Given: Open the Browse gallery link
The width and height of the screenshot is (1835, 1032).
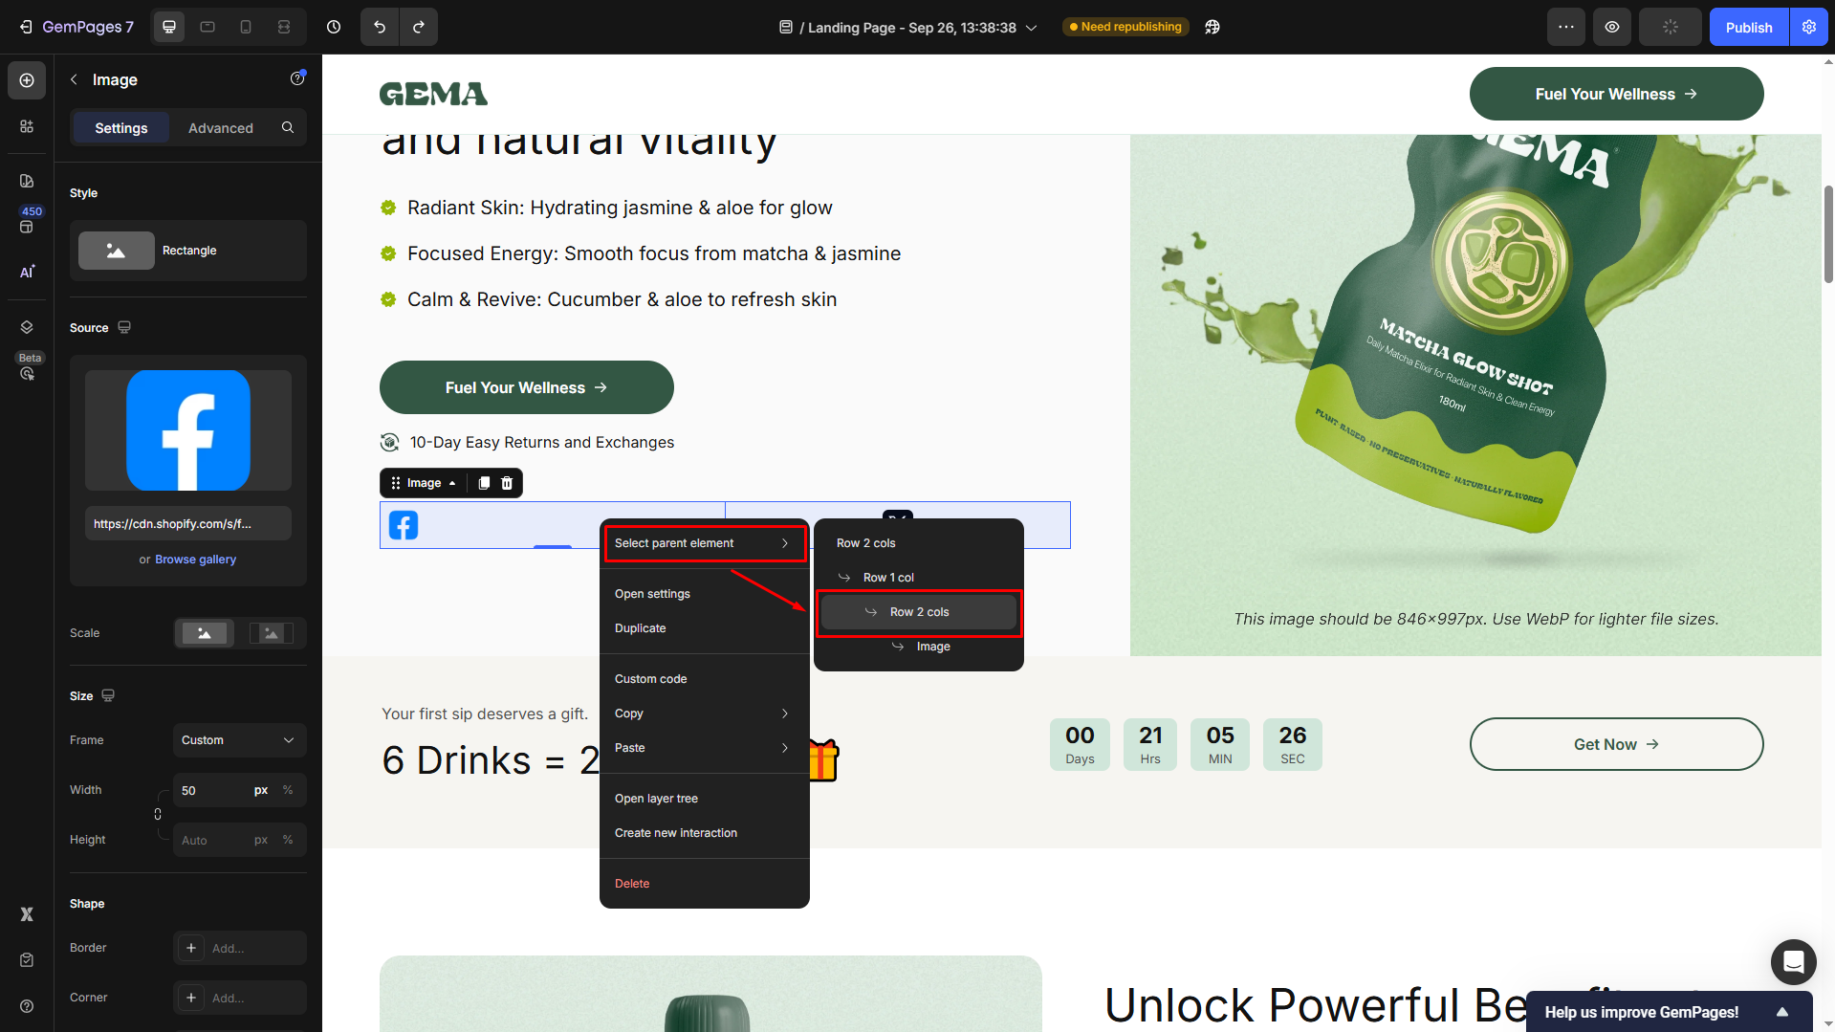Looking at the screenshot, I should pyautogui.click(x=195, y=560).
